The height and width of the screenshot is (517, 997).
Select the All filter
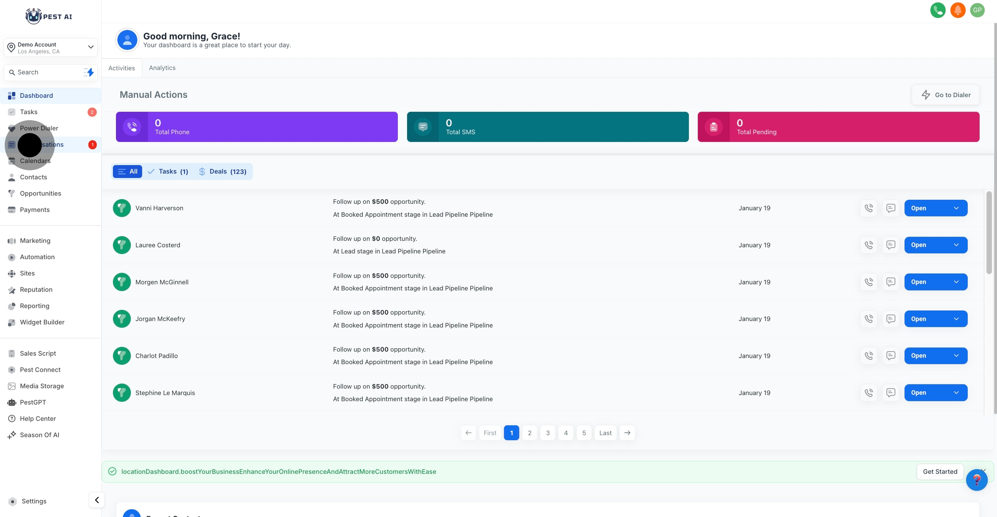[127, 172]
